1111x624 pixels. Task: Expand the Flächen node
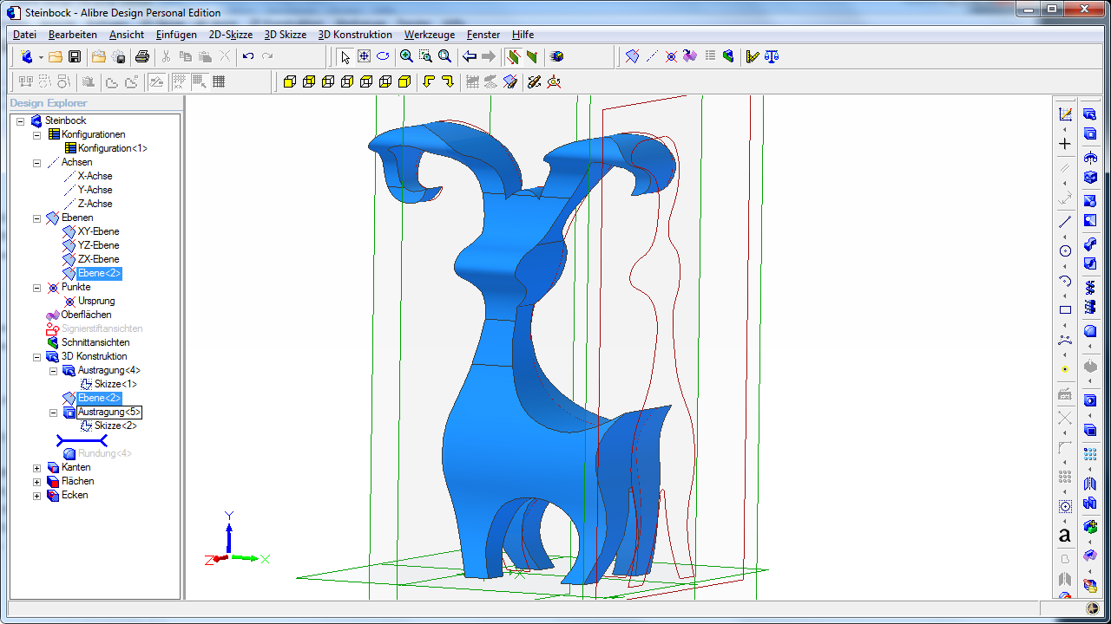coord(36,482)
